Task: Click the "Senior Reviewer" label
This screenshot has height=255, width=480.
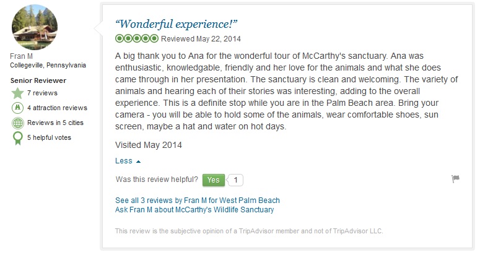Action: (38, 80)
